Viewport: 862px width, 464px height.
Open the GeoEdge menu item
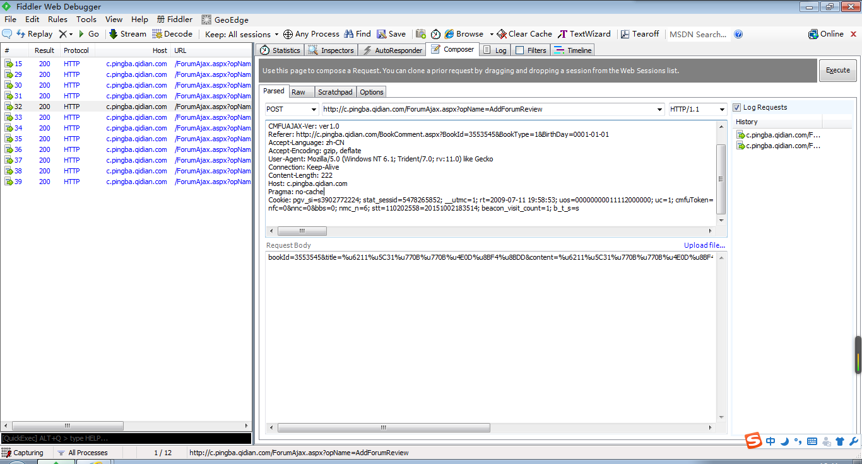click(x=225, y=20)
